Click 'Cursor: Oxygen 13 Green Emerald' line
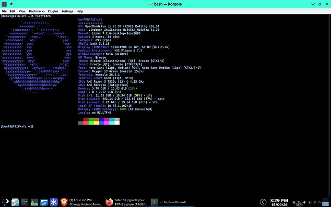331x207 pixels. (x=111, y=71)
